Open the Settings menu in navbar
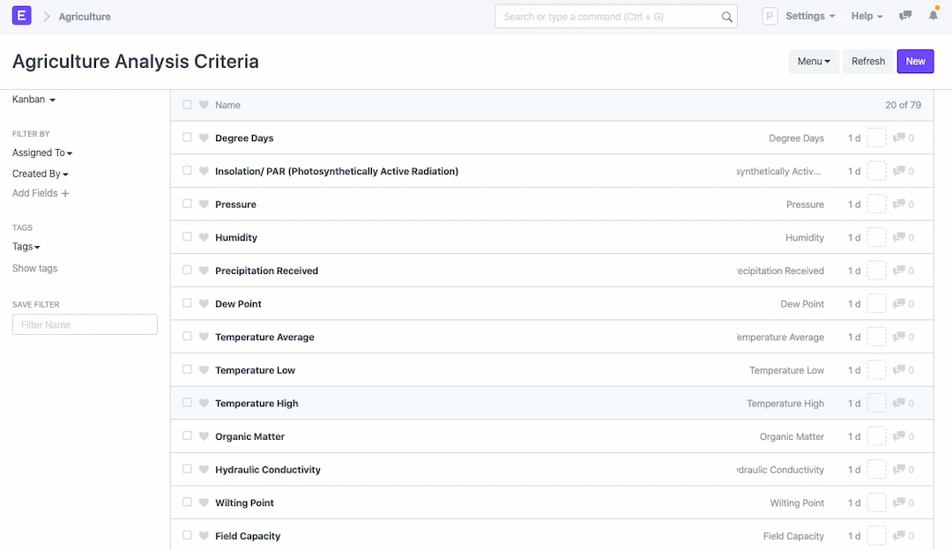 810,16
